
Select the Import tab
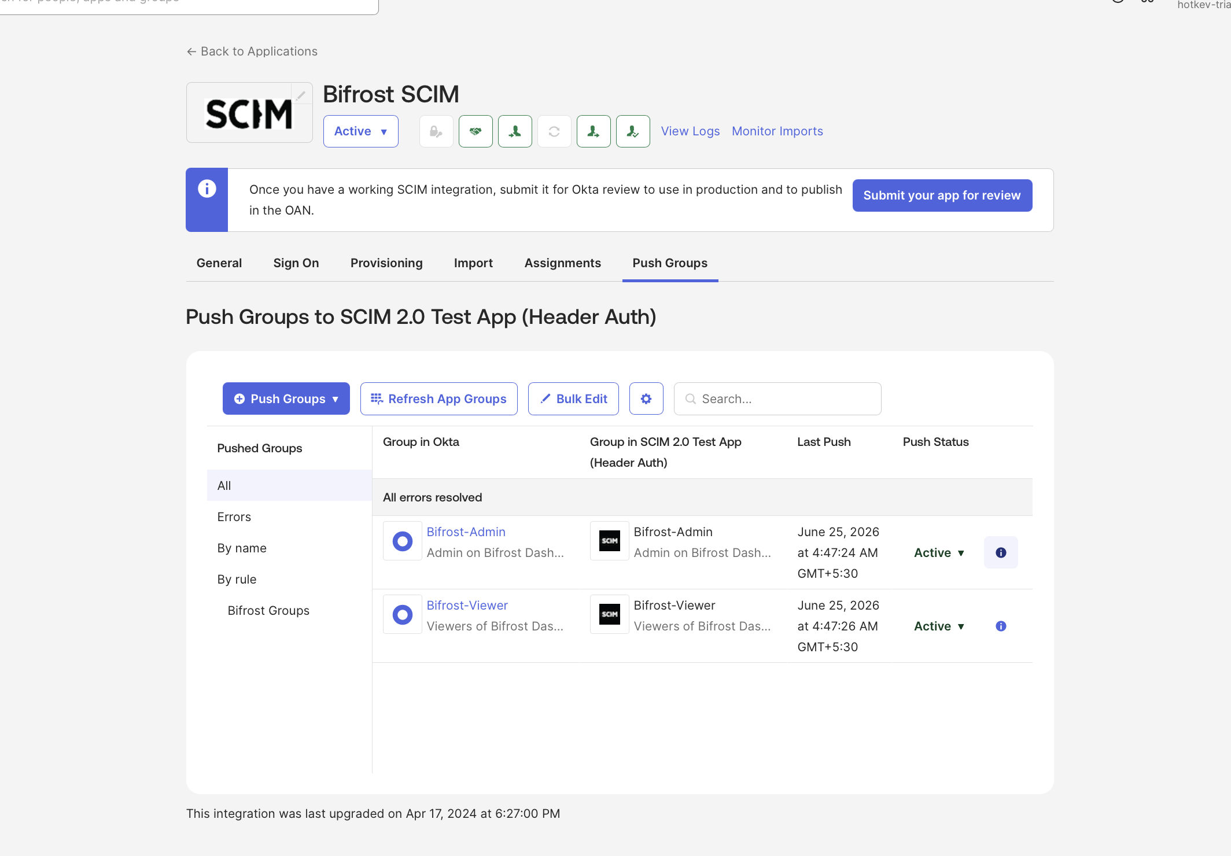click(x=473, y=263)
